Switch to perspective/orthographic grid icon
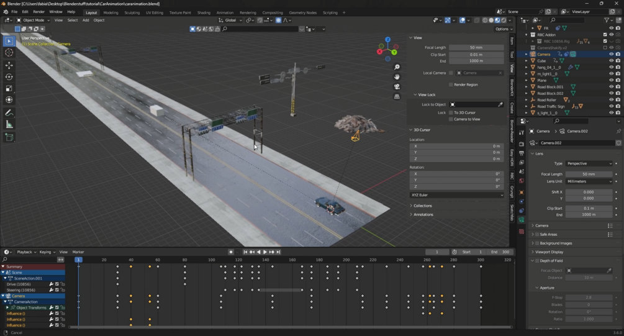The height and width of the screenshot is (336, 624). click(397, 97)
